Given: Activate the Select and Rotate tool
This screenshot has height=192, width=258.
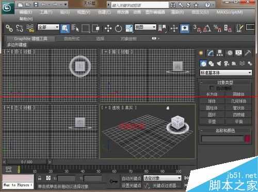Looking at the screenshot, I should 119,28.
